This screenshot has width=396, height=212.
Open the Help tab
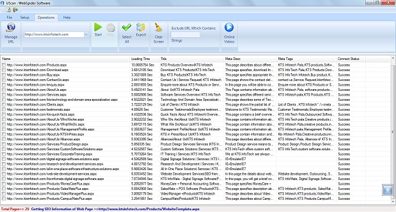[66, 17]
